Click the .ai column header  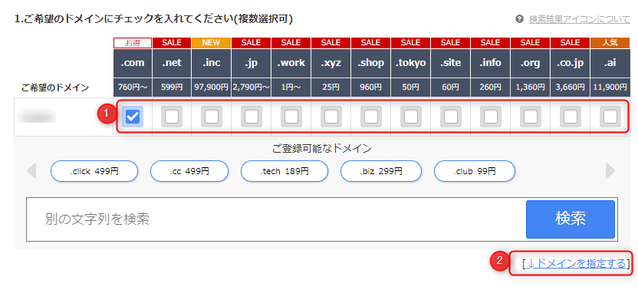(x=610, y=63)
